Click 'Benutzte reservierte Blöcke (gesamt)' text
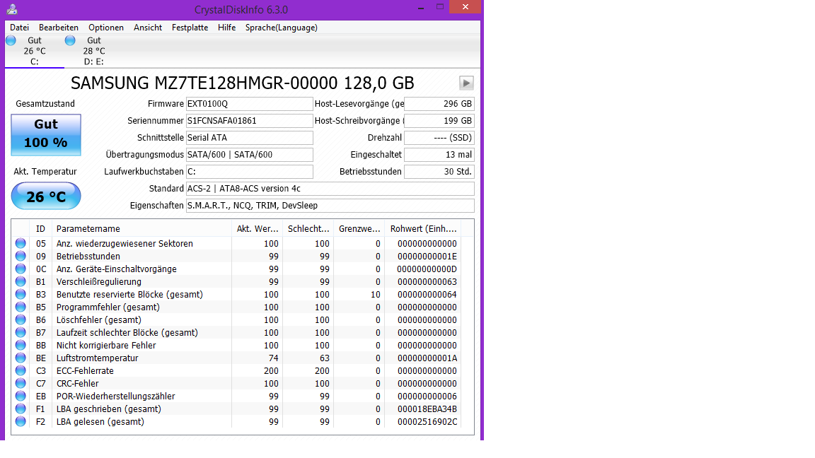The height and width of the screenshot is (458, 815). click(129, 295)
